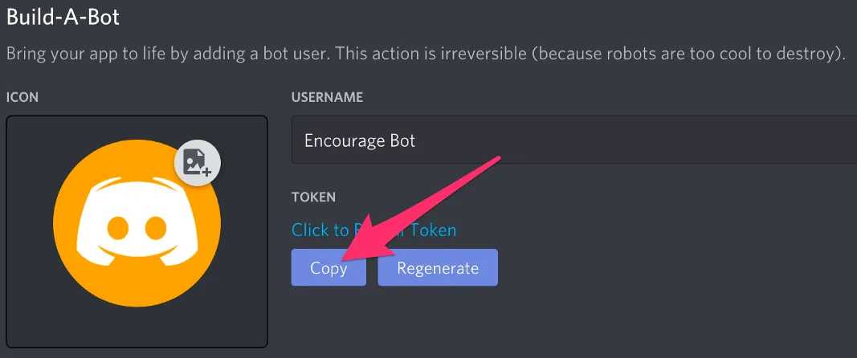
Task: Click the upload image icon on avatar
Action: (198, 163)
